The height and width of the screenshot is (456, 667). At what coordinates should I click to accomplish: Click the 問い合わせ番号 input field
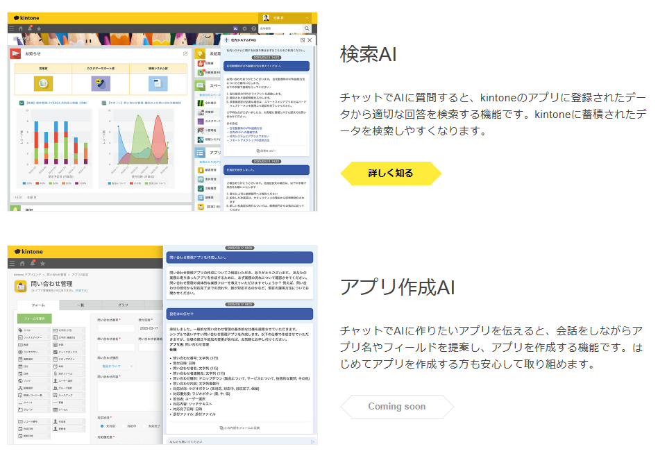point(116,328)
